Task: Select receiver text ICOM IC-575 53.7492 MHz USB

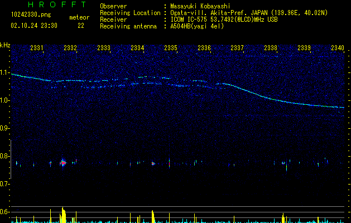Action: click(224, 20)
